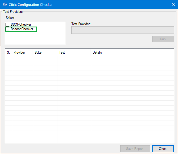
Task: Select the SSONChecker list entry label
Action: pyautogui.click(x=21, y=24)
